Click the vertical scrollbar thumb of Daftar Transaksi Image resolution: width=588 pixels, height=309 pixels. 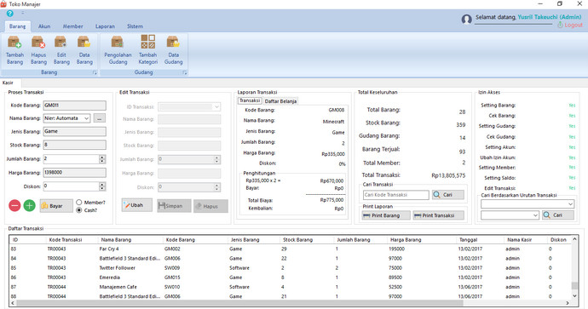click(574, 286)
